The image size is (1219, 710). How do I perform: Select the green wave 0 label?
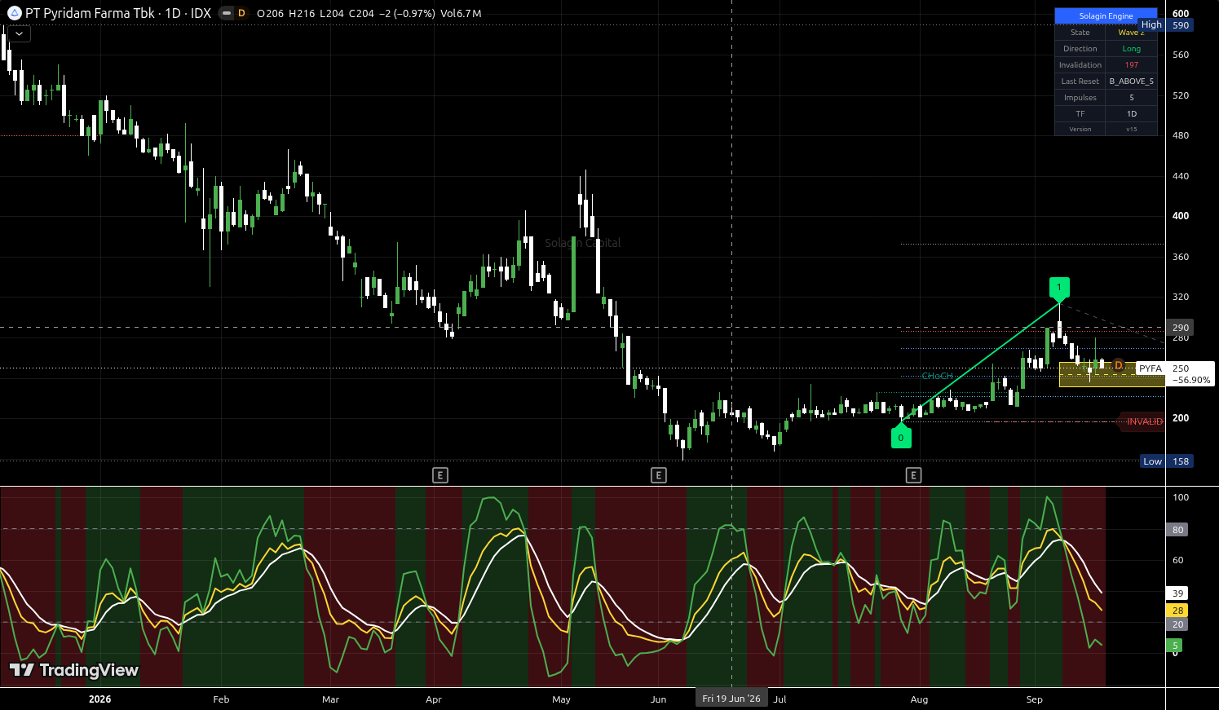click(x=901, y=437)
